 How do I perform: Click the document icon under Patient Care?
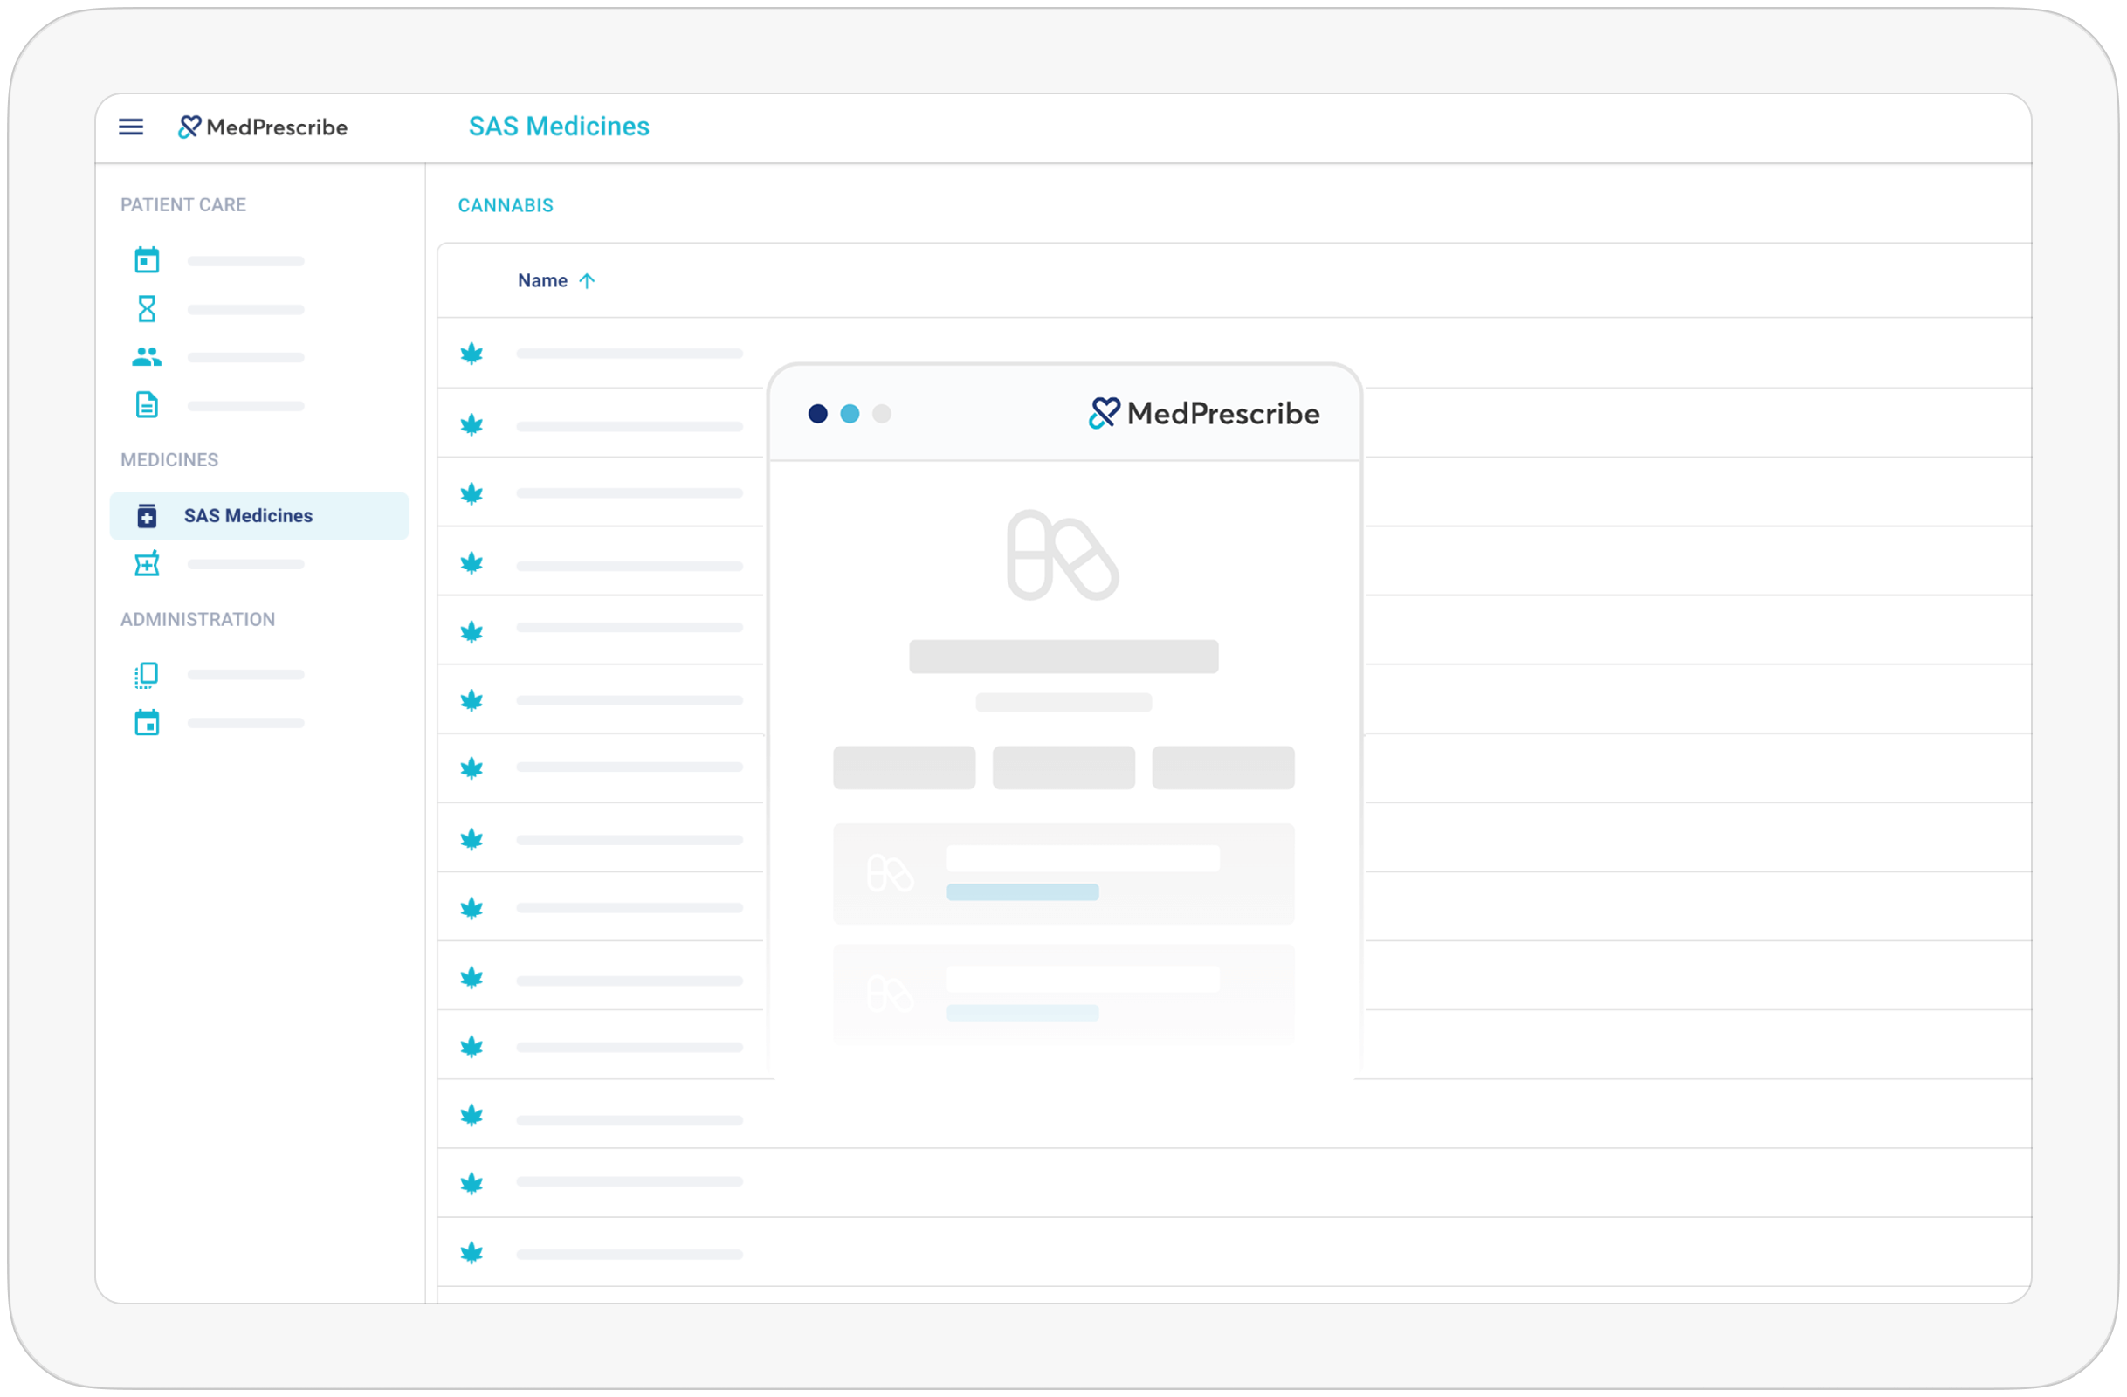tap(147, 405)
